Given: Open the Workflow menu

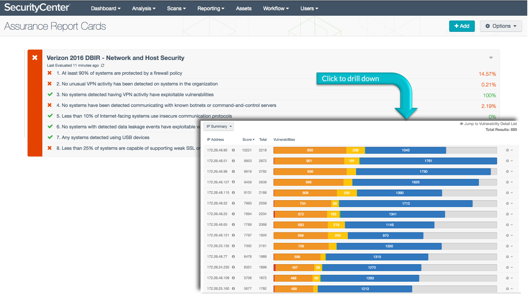Looking at the screenshot, I should pos(276,8).
